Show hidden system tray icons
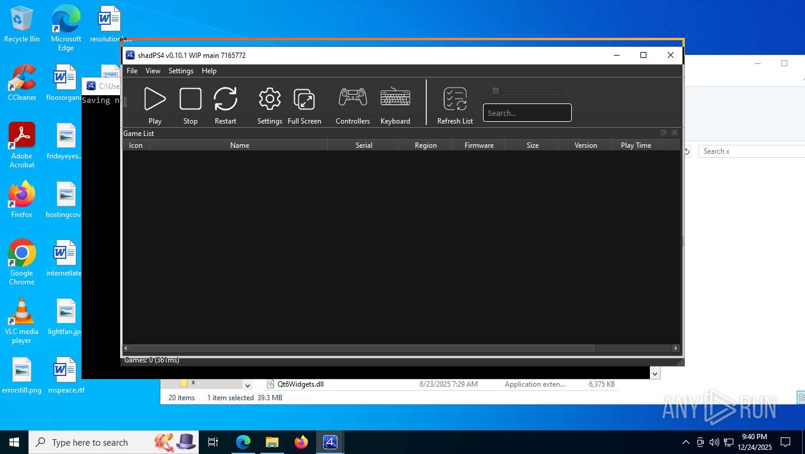Screen dimensions: 805x454 (686, 442)
